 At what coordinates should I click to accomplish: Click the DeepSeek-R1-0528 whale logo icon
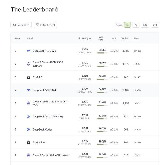pos(28,51)
